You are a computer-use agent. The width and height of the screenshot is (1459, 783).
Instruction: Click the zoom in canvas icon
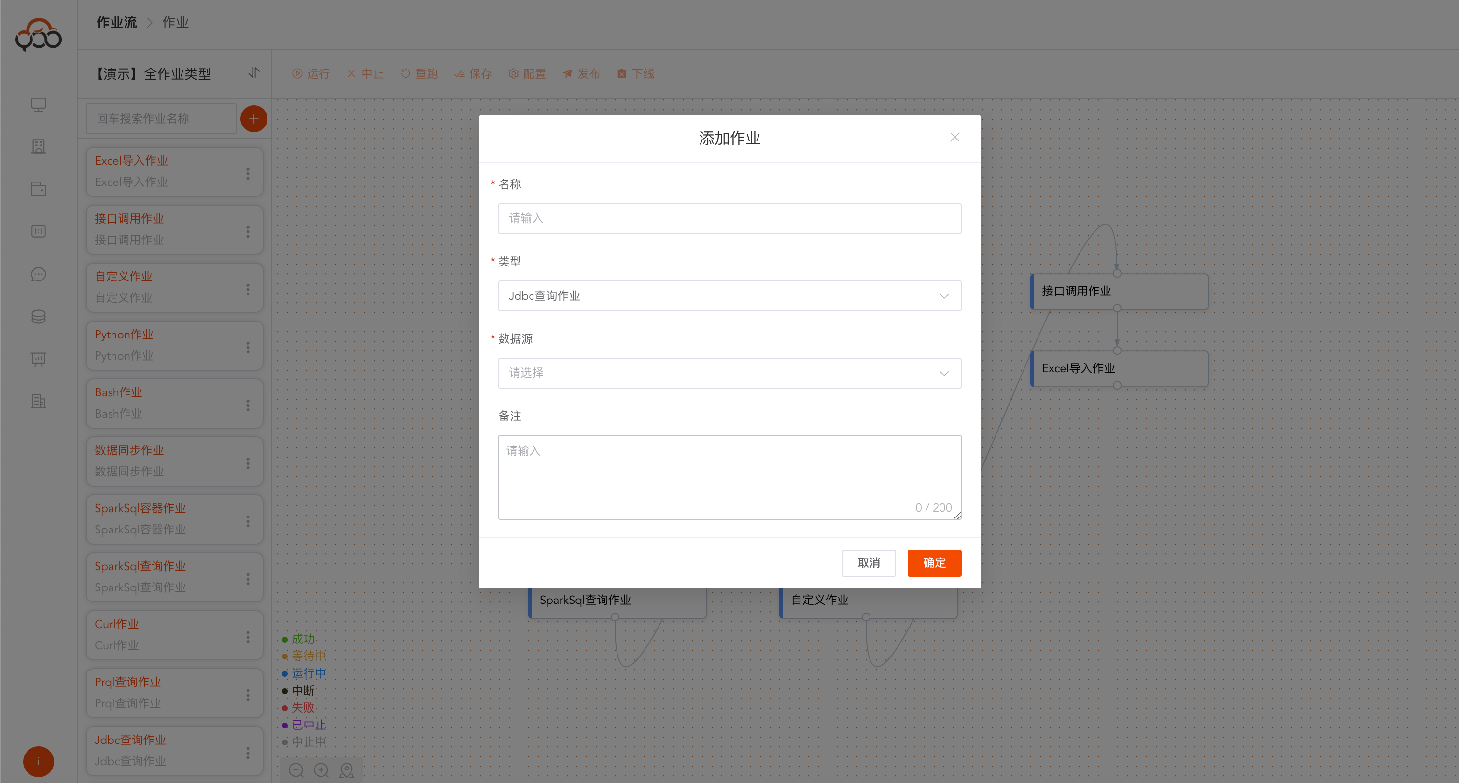tap(321, 770)
